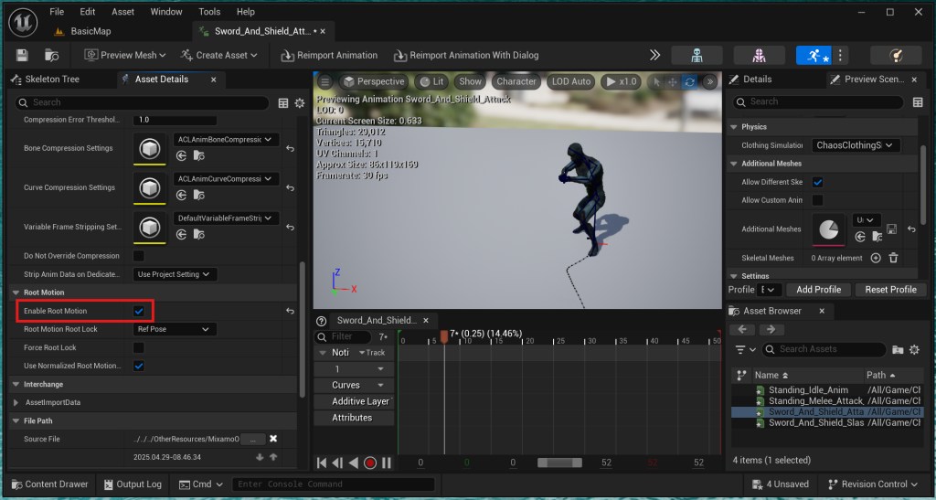936x500 pixels.
Task: Click Browse to asset in Content Browser icon
Action: pyautogui.click(x=52, y=56)
